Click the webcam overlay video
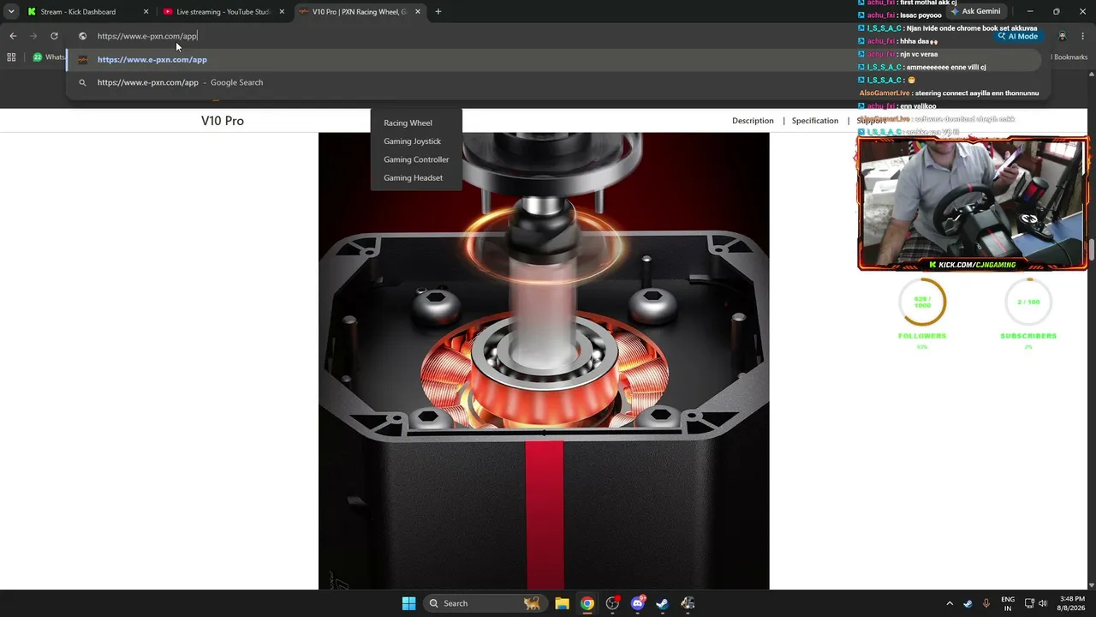1096x617 pixels. point(973,204)
